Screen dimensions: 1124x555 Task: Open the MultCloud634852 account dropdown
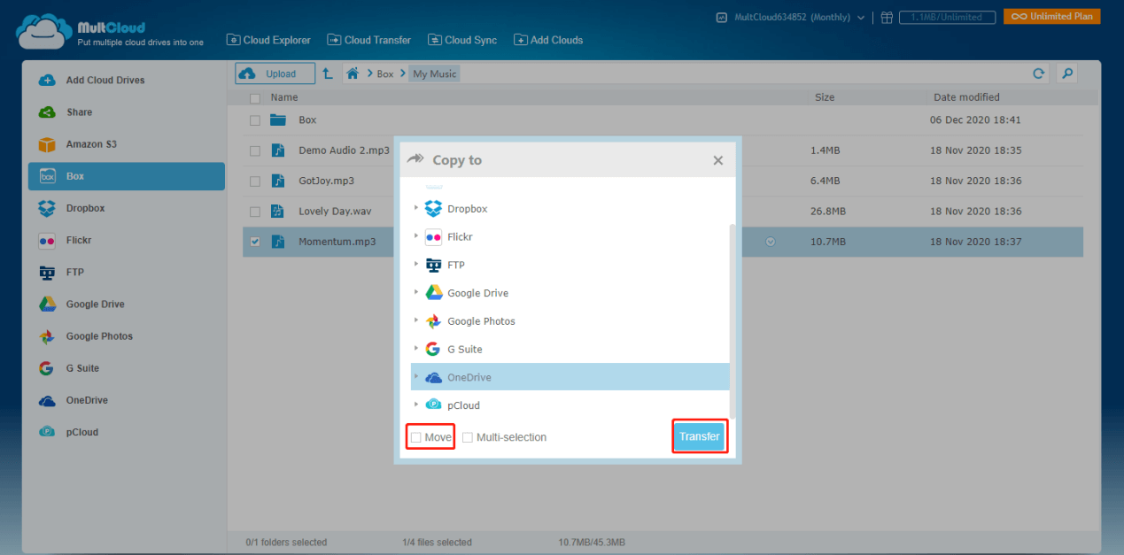[x=791, y=17]
